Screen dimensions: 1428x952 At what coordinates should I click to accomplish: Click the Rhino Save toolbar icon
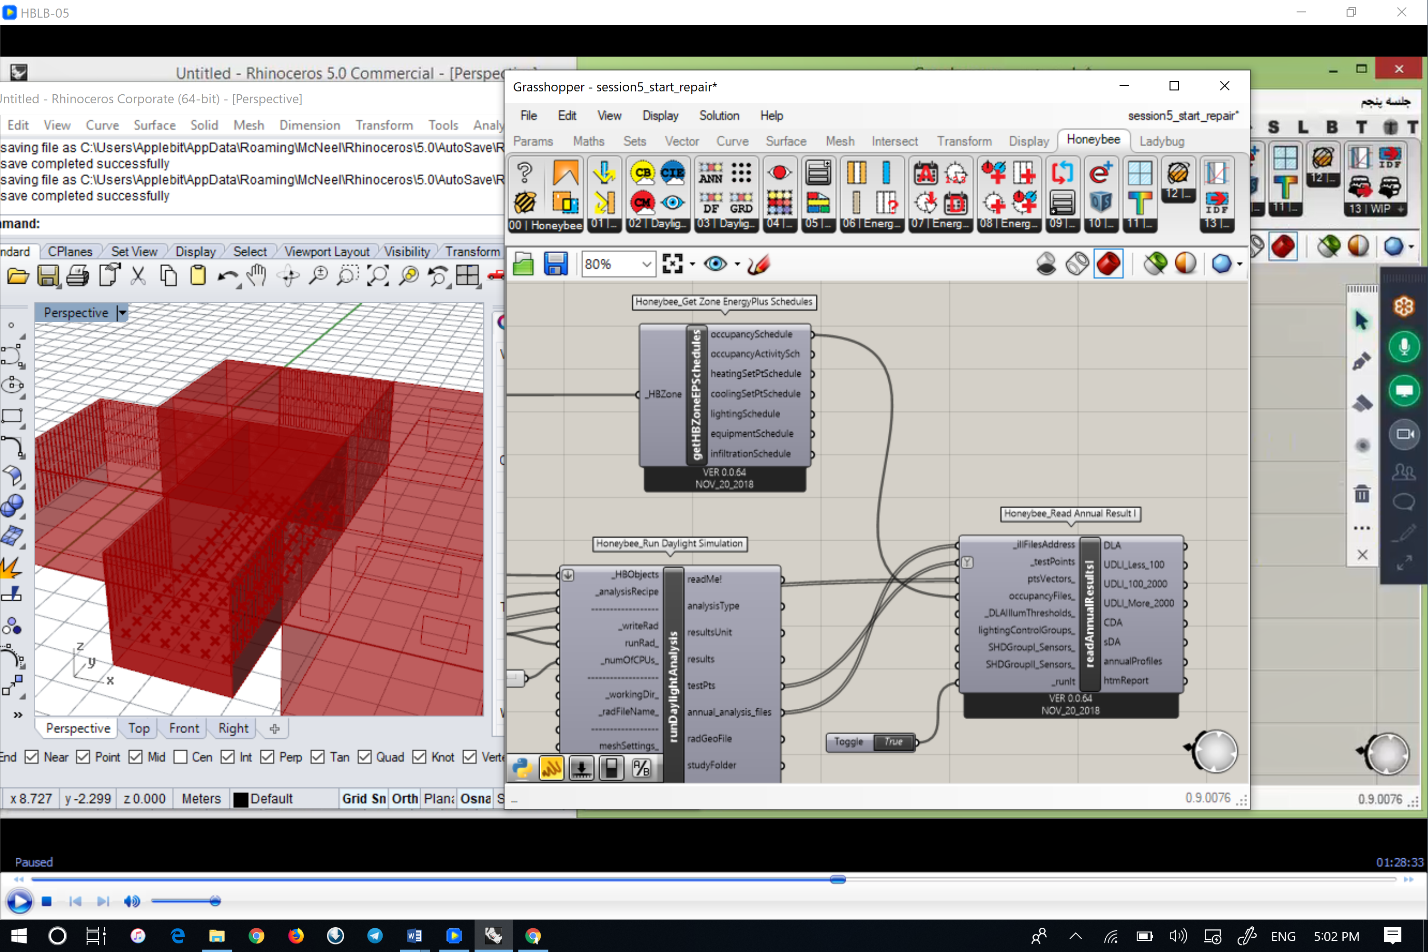point(48,276)
